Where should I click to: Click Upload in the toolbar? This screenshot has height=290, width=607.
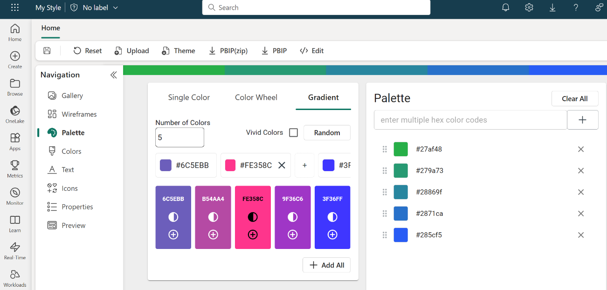(132, 51)
